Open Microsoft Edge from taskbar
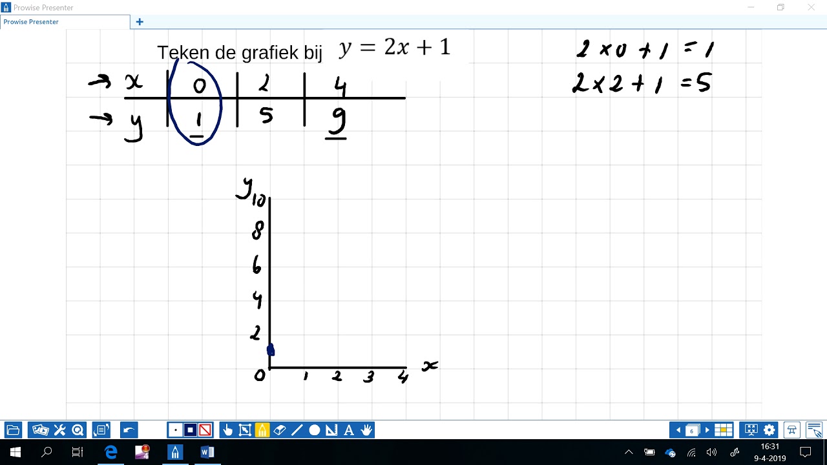 point(111,452)
